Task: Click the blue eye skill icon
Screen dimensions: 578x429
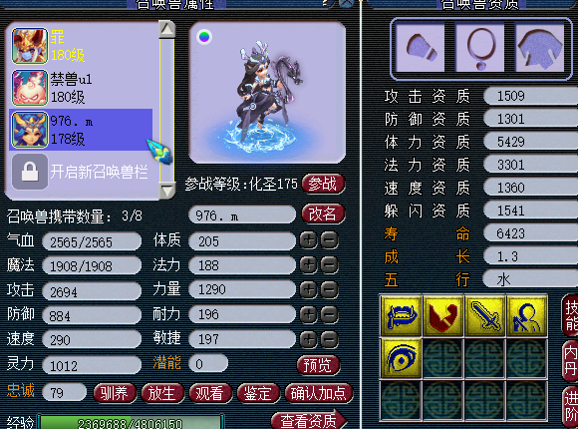Action: coord(401,358)
